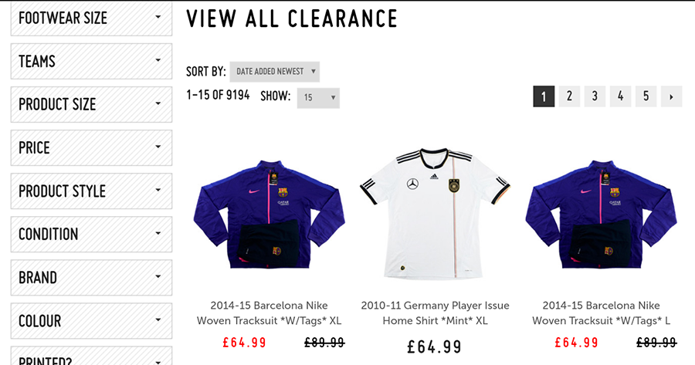Expand the Teams filter

point(90,61)
